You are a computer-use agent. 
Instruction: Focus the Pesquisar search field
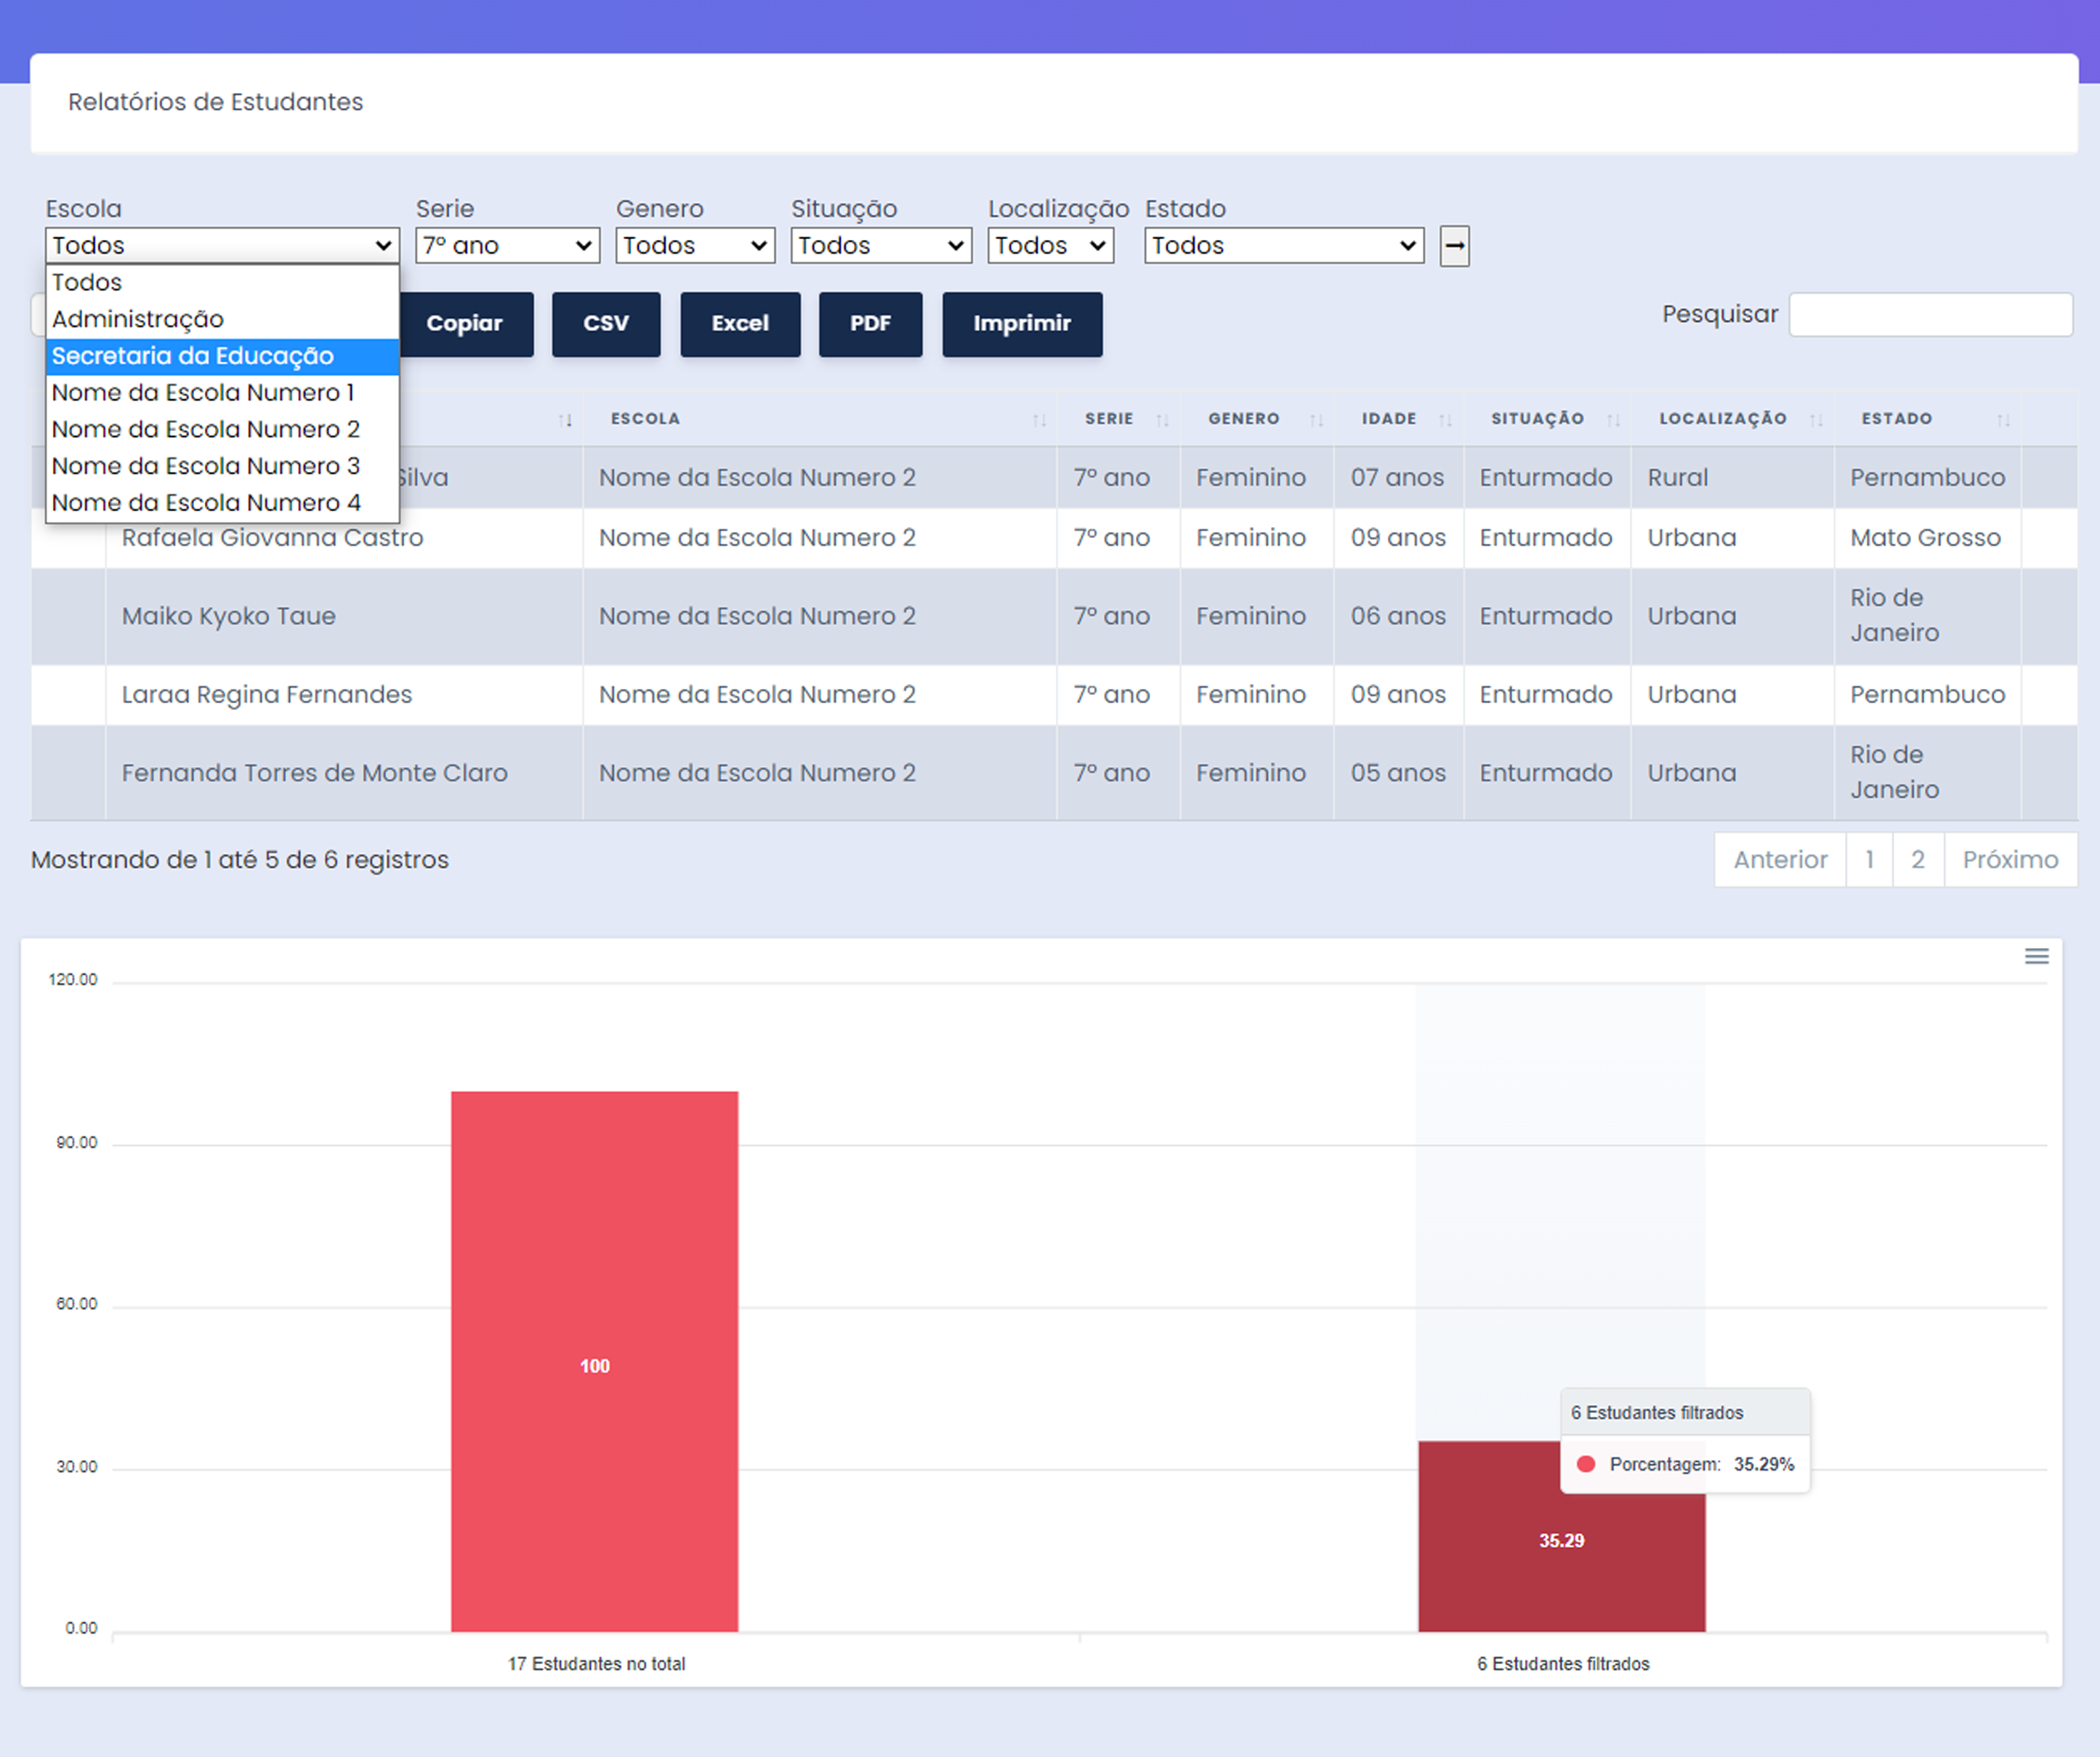pyautogui.click(x=1930, y=315)
